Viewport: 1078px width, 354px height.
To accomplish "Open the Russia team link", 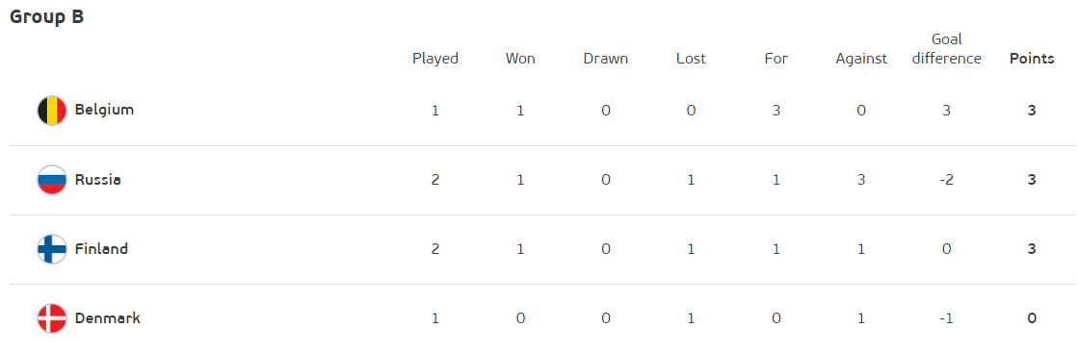I will 97,180.
